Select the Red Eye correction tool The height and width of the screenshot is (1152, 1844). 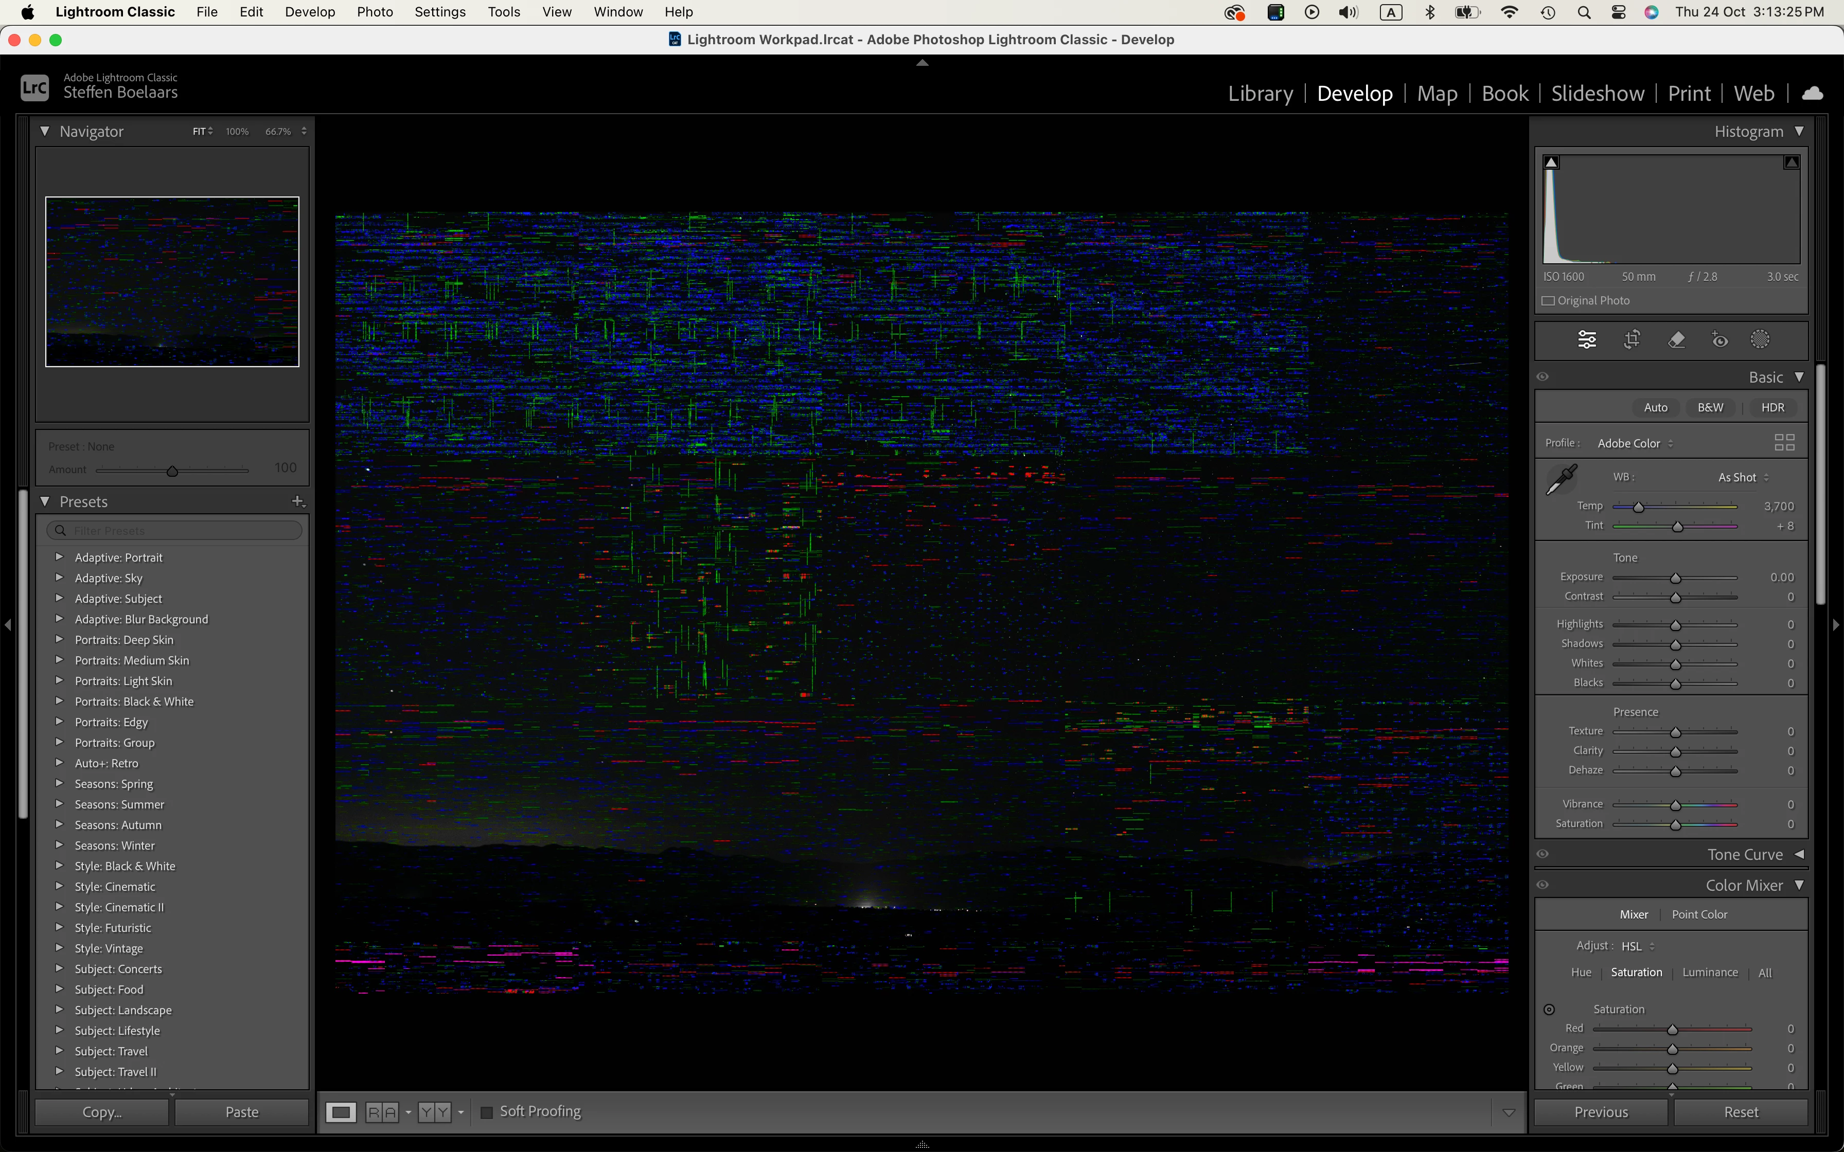point(1720,340)
